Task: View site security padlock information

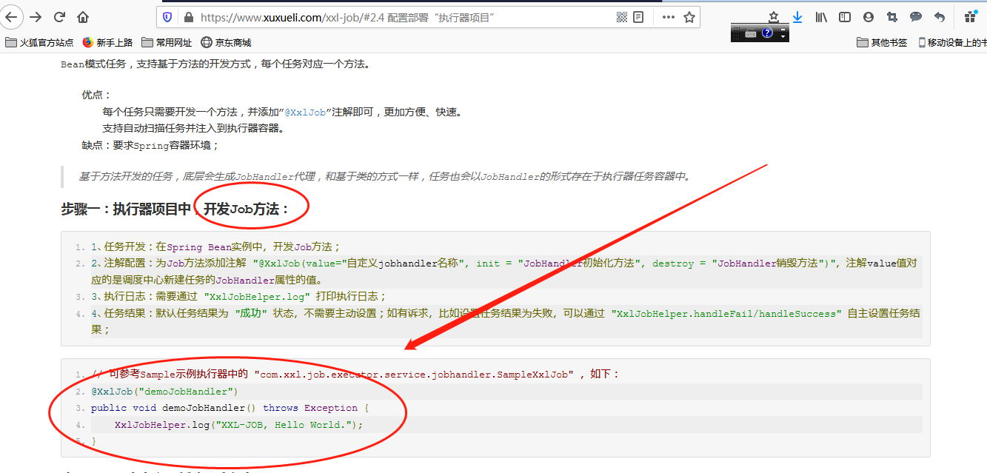Action: click(x=188, y=17)
